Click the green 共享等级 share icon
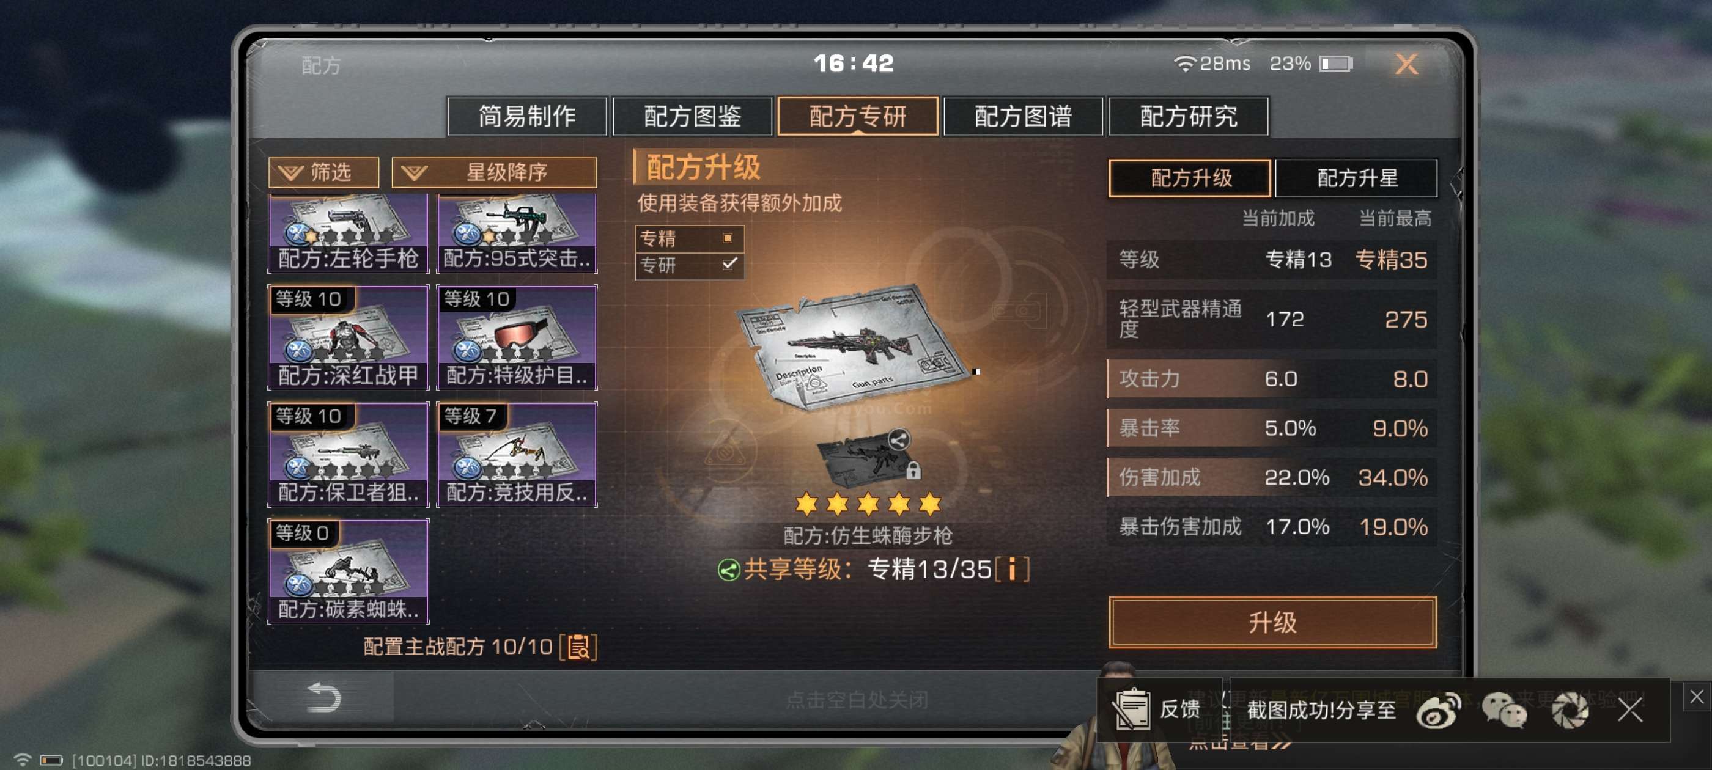The image size is (1712, 770). 728,570
